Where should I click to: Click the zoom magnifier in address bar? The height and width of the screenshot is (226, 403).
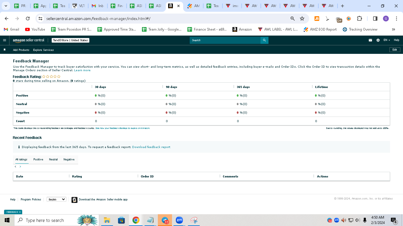[x=292, y=19]
